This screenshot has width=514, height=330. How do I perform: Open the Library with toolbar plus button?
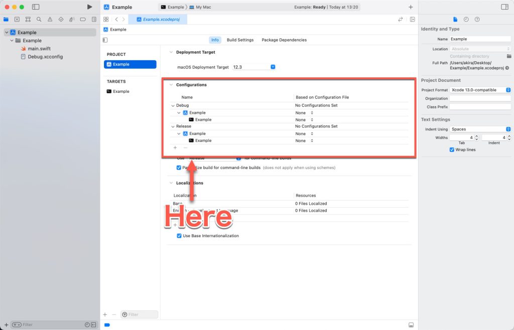tap(411, 7)
